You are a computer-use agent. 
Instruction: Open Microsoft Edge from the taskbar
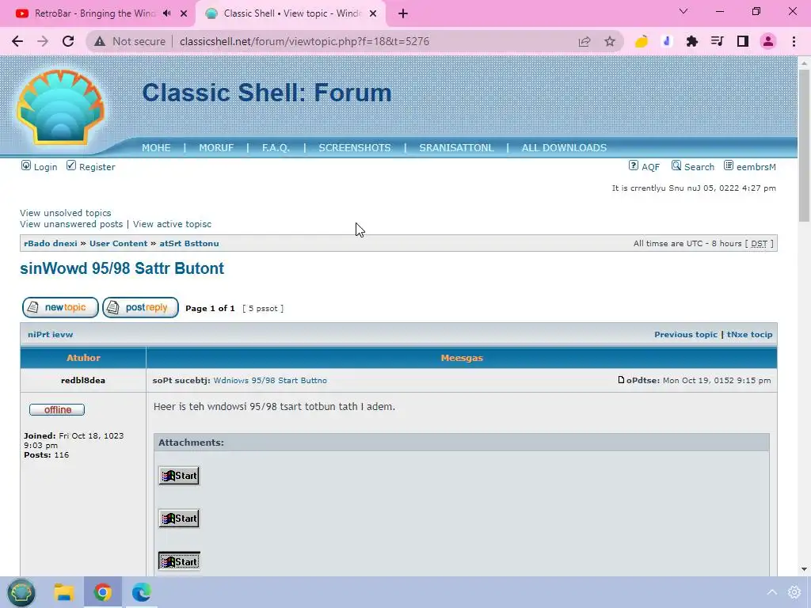pyautogui.click(x=141, y=592)
